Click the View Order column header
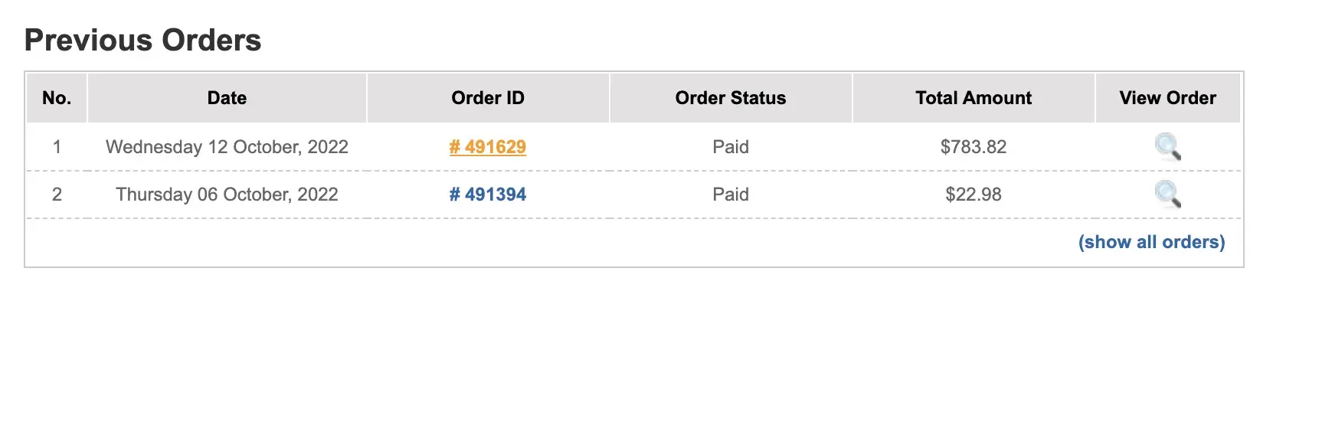This screenshot has height=435, width=1322. 1167,98
